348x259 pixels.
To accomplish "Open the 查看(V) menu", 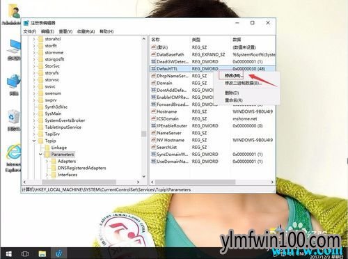I will tap(65, 31).
